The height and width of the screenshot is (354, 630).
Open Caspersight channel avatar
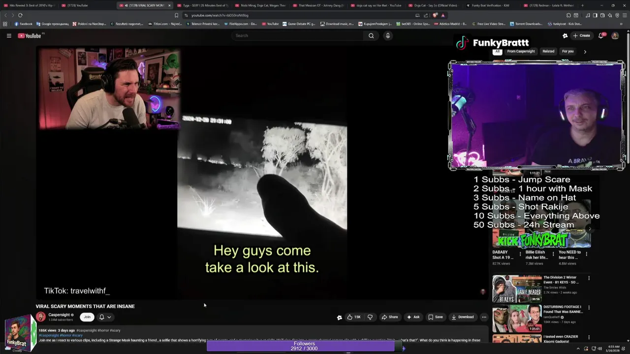(40, 317)
